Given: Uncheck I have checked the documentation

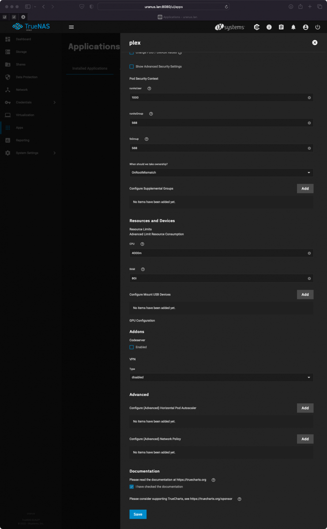Looking at the screenshot, I should [x=132, y=487].
